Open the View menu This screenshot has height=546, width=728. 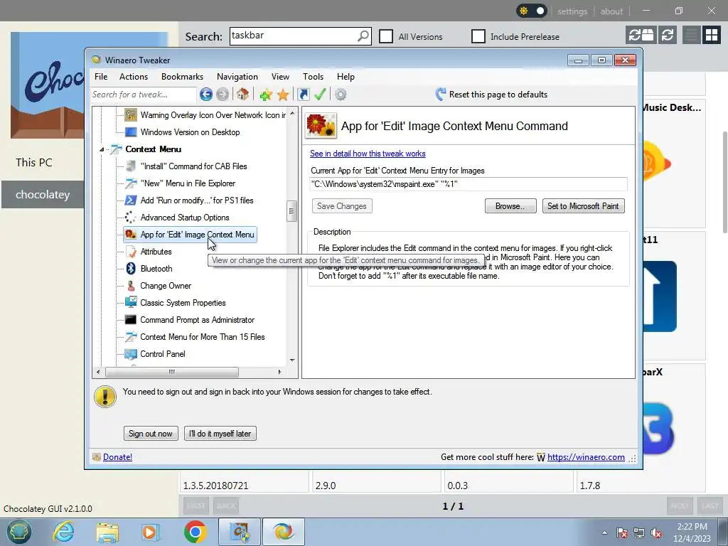(x=280, y=77)
